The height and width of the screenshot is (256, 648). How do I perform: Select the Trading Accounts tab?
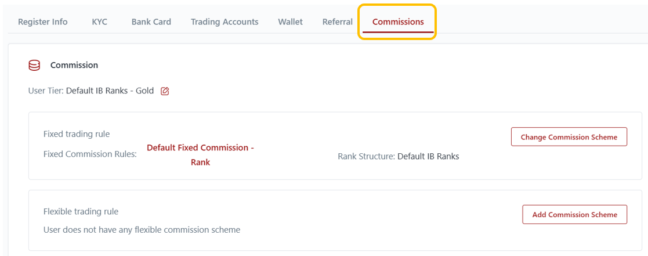pos(225,22)
